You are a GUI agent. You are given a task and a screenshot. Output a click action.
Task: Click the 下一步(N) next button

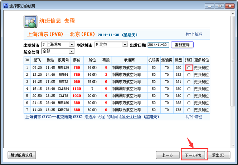pos(193,155)
